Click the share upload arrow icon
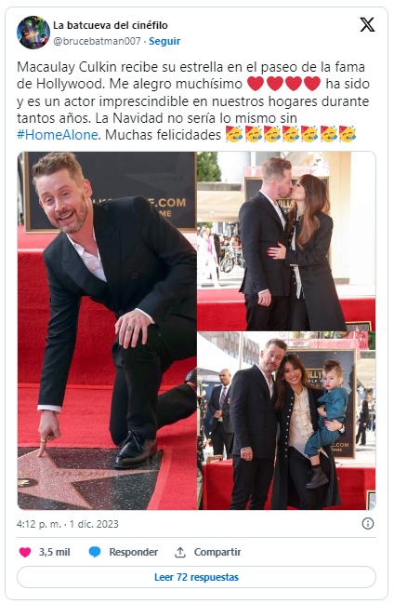This screenshot has width=394, height=604. 180,552
